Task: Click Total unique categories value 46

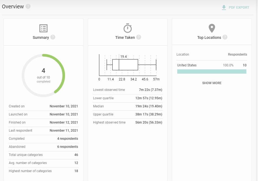Action: 76,155
